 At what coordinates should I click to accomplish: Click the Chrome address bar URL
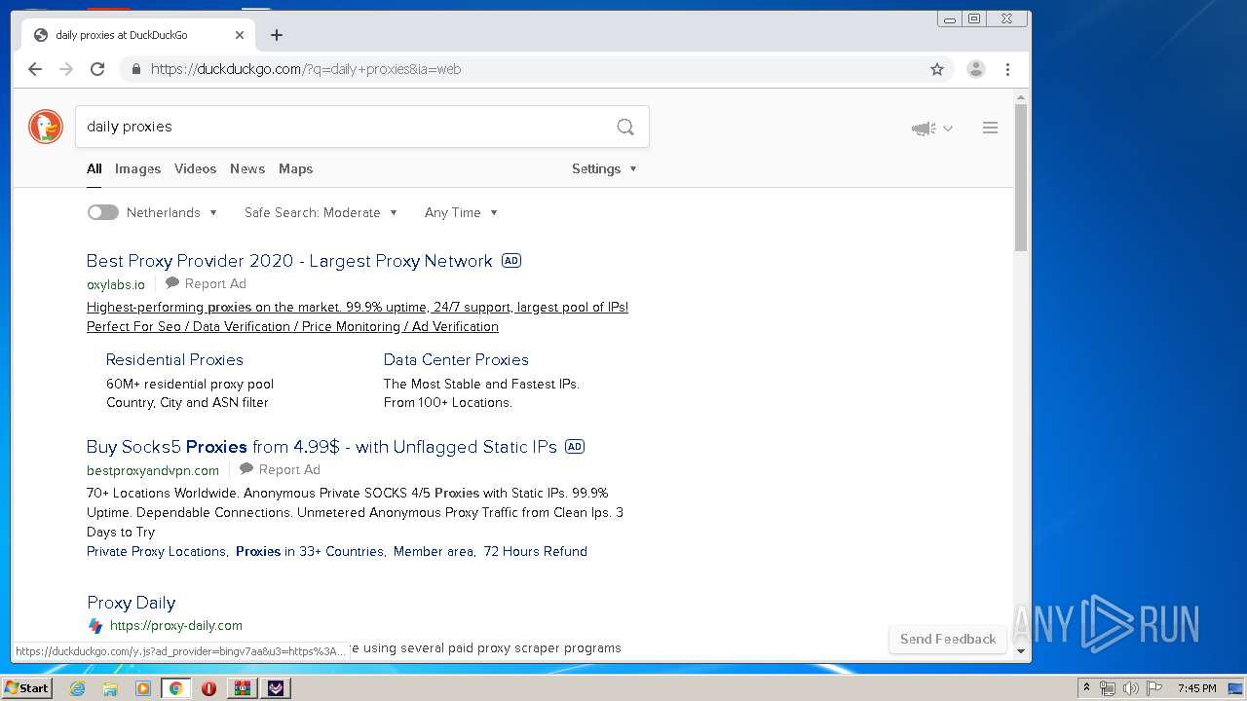[x=306, y=69]
